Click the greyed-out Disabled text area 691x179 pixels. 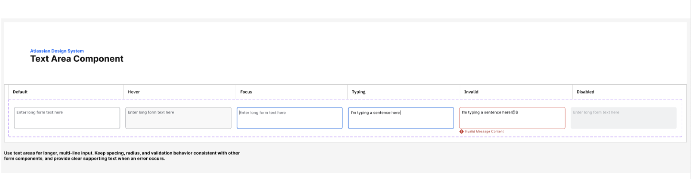[623, 118]
